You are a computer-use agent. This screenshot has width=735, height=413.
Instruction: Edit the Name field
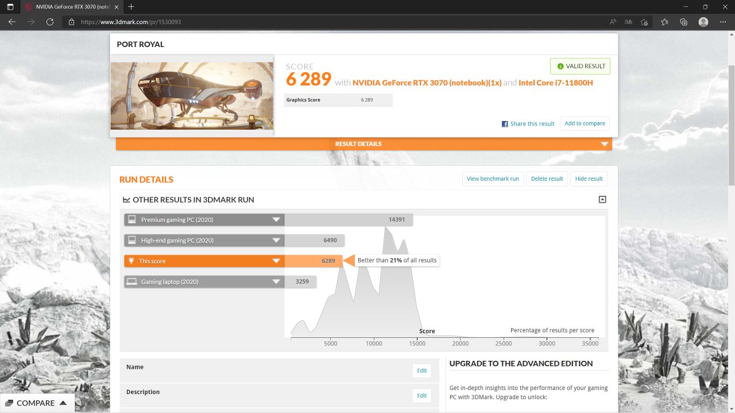click(421, 371)
